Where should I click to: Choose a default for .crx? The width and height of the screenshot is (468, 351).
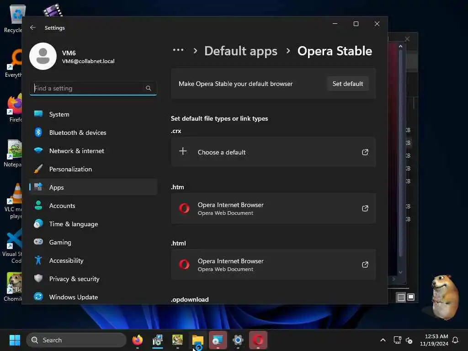click(273, 152)
